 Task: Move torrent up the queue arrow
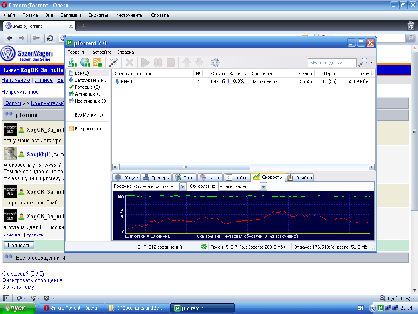tap(186, 63)
